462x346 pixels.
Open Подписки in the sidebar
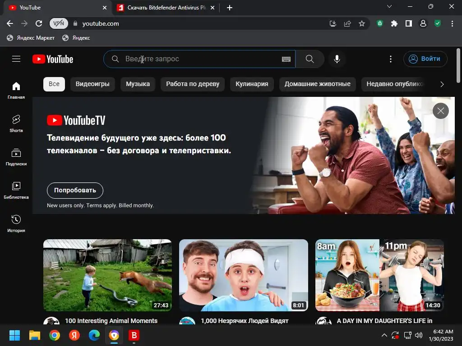pyautogui.click(x=16, y=157)
